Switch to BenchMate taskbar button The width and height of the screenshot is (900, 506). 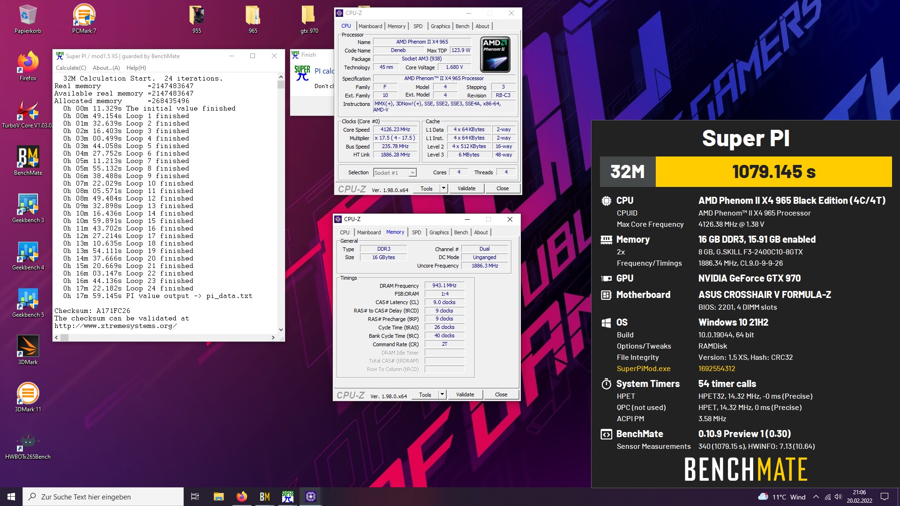(265, 497)
